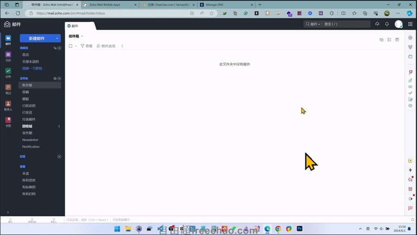Open the profile avatar menu

pyautogui.click(x=398, y=24)
